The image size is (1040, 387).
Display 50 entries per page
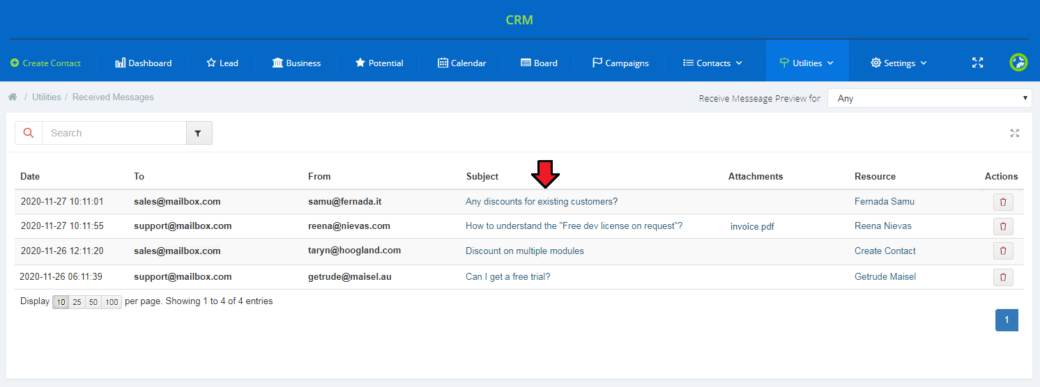(93, 302)
